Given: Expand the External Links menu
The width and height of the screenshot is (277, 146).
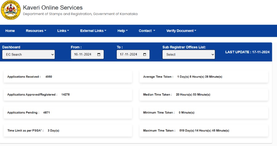Looking at the screenshot, I should click(93, 31).
